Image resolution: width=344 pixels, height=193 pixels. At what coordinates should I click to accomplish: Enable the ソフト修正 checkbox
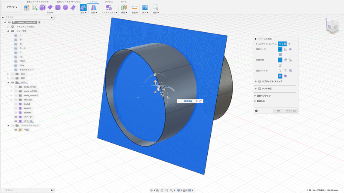pos(260,89)
